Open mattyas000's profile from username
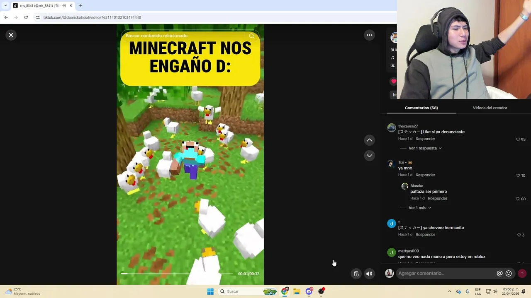The height and width of the screenshot is (298, 531). click(x=408, y=251)
